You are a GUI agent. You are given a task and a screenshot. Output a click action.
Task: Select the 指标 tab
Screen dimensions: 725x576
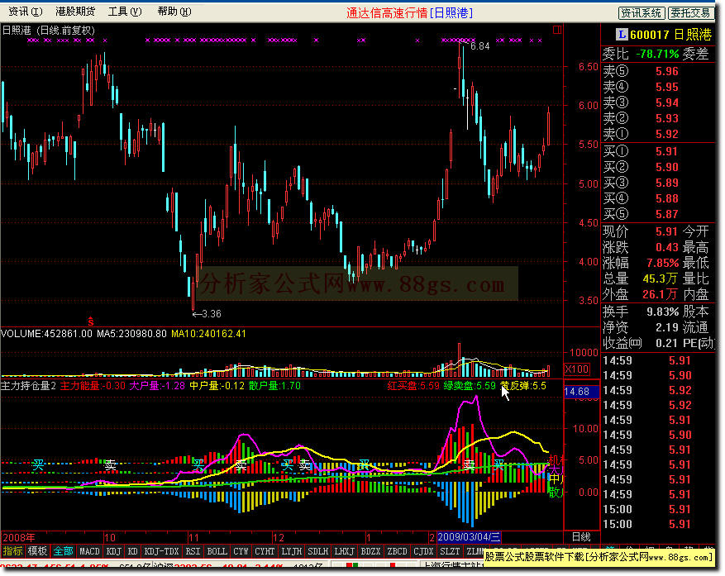click(x=12, y=551)
